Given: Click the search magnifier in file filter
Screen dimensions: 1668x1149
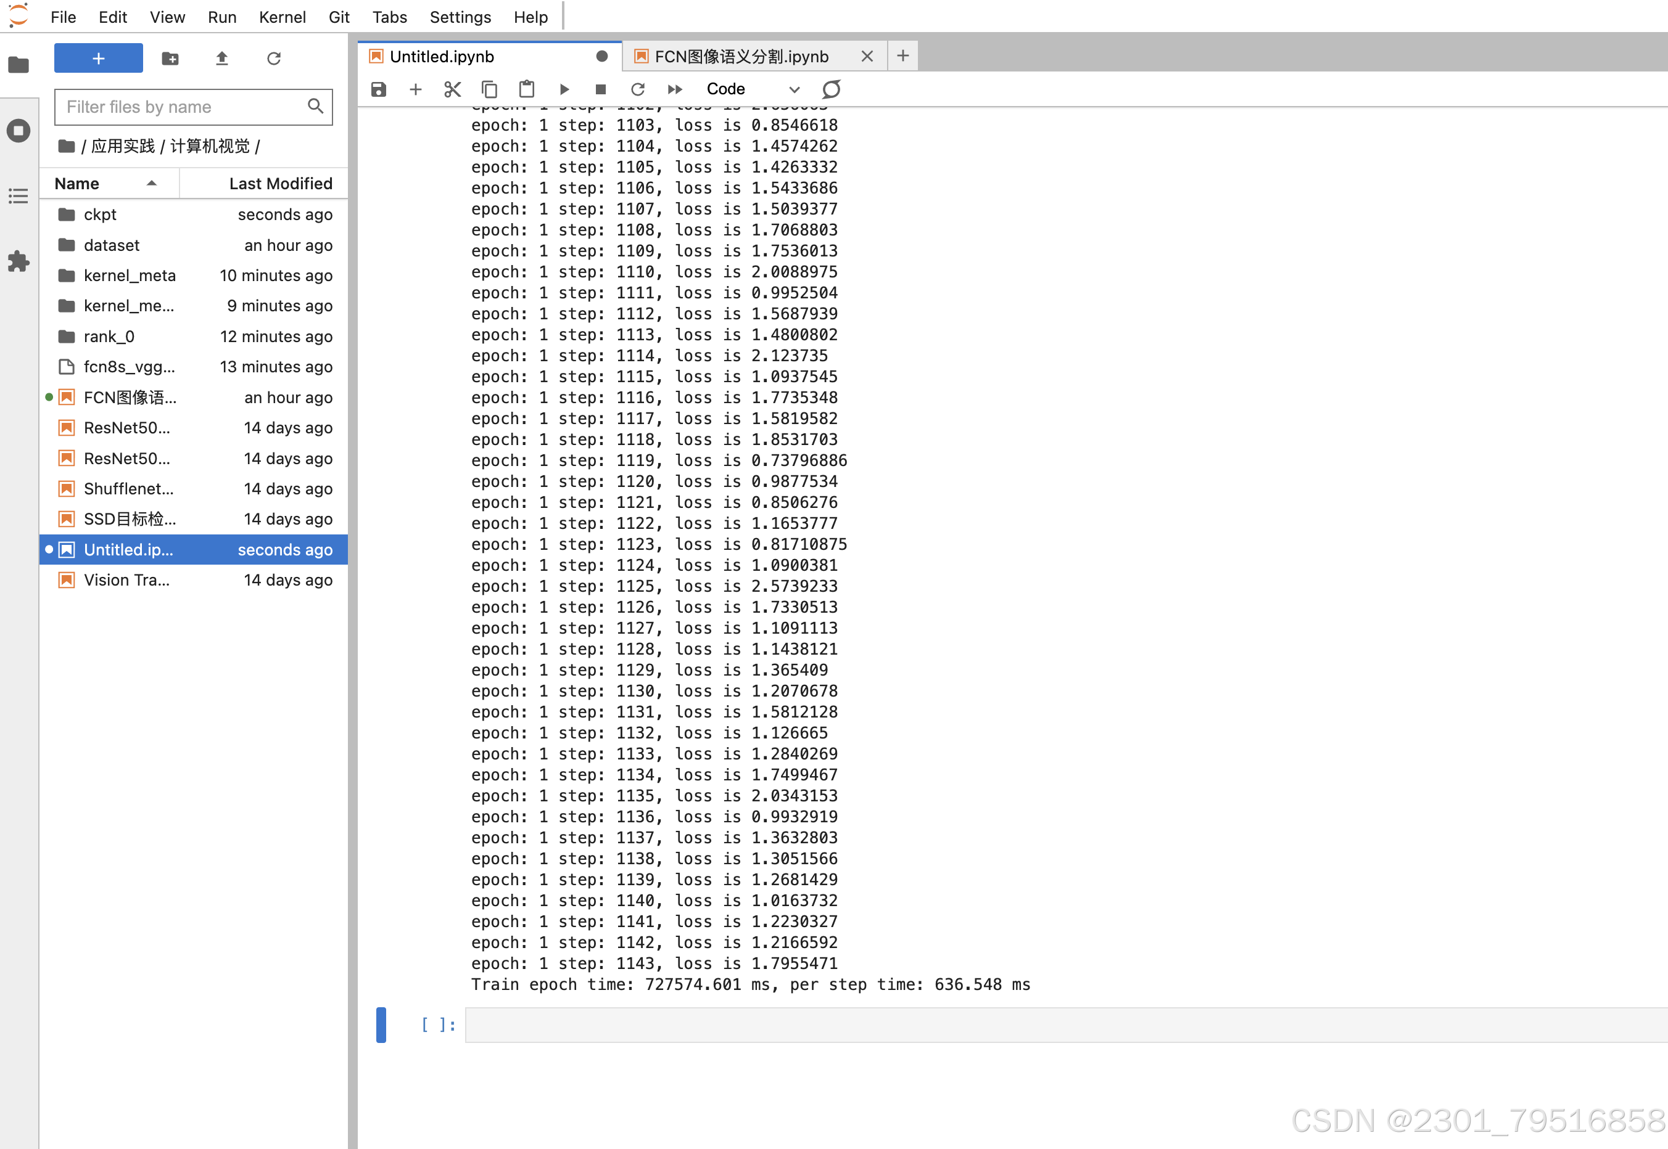Looking at the screenshot, I should [315, 107].
